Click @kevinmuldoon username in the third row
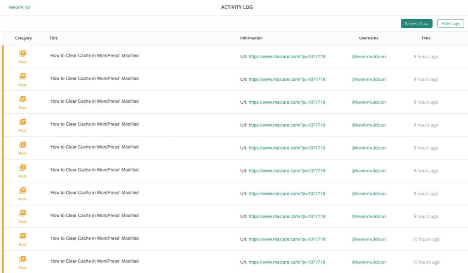468x273 pixels. pyautogui.click(x=369, y=102)
